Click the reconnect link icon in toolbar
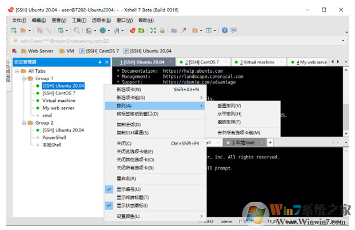Screen dimensions: 355x230 click(x=48, y=30)
